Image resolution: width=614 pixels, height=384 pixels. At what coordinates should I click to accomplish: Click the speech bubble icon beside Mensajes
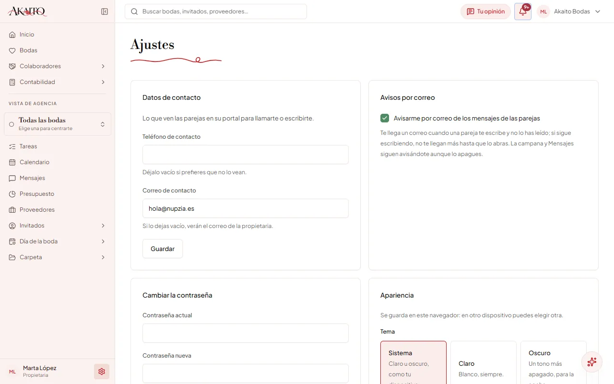pos(12,178)
